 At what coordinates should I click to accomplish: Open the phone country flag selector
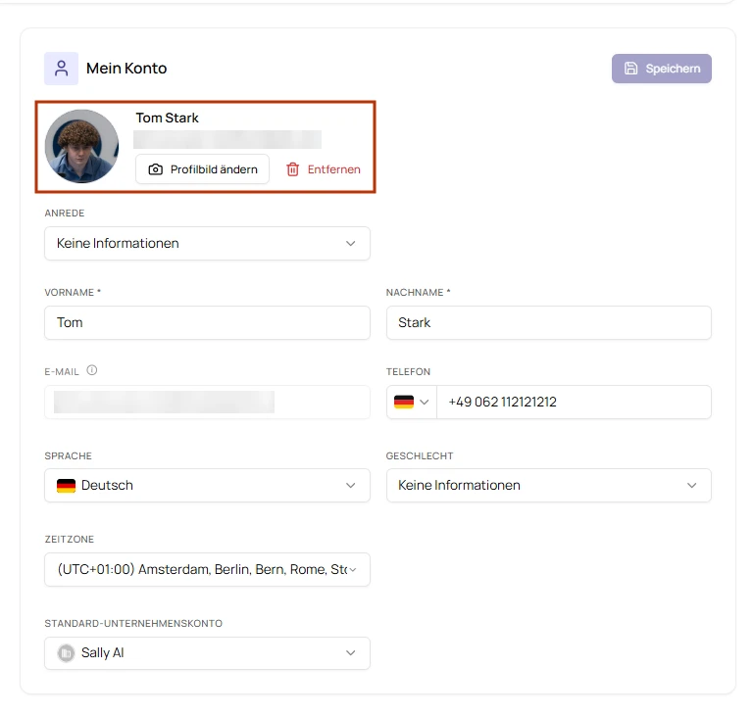point(412,402)
